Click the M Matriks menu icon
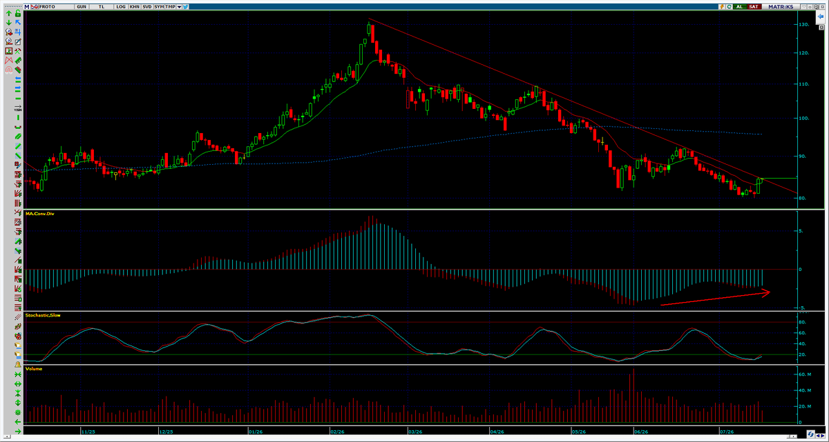 coord(26,7)
